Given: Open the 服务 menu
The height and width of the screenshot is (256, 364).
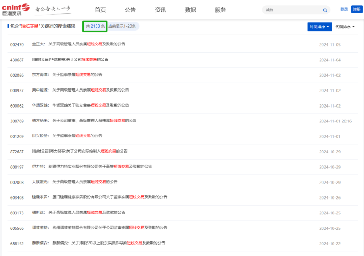Looking at the screenshot, I should click(220, 10).
